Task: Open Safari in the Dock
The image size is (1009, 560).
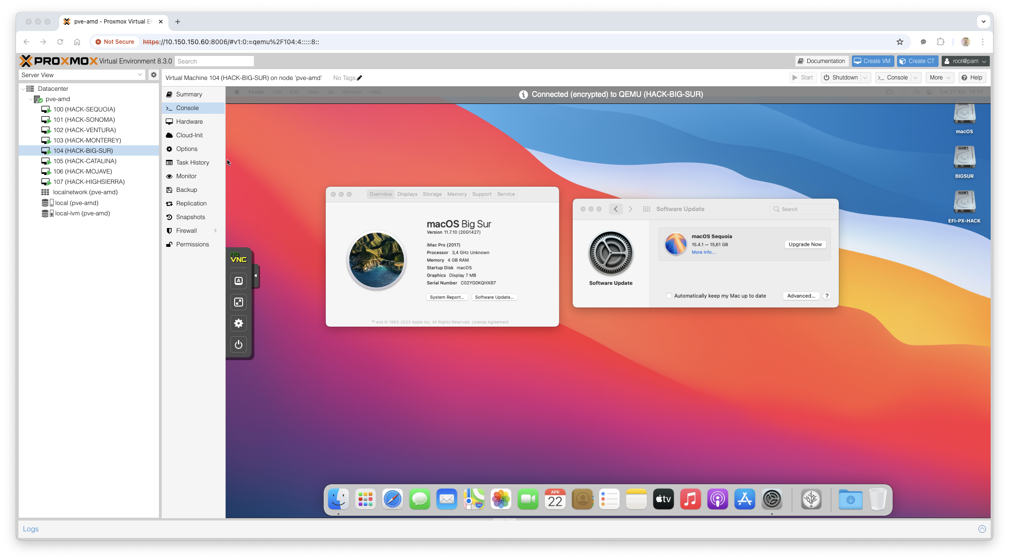Action: pos(392,499)
